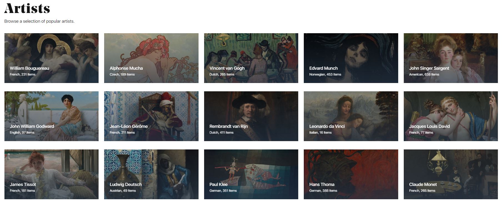Click 'Browse a selection of popular artists' text
Screen dimensions: 504x202
coord(39,21)
